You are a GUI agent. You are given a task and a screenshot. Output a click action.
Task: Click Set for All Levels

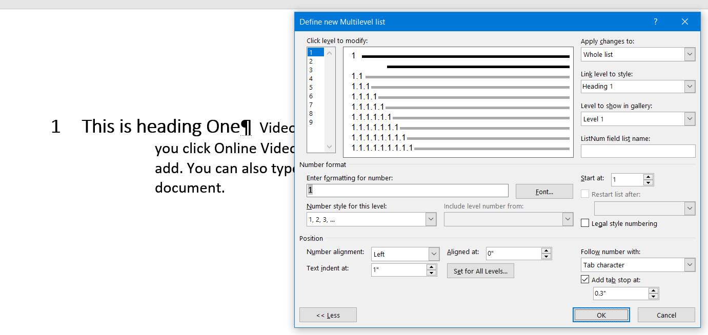tap(480, 270)
